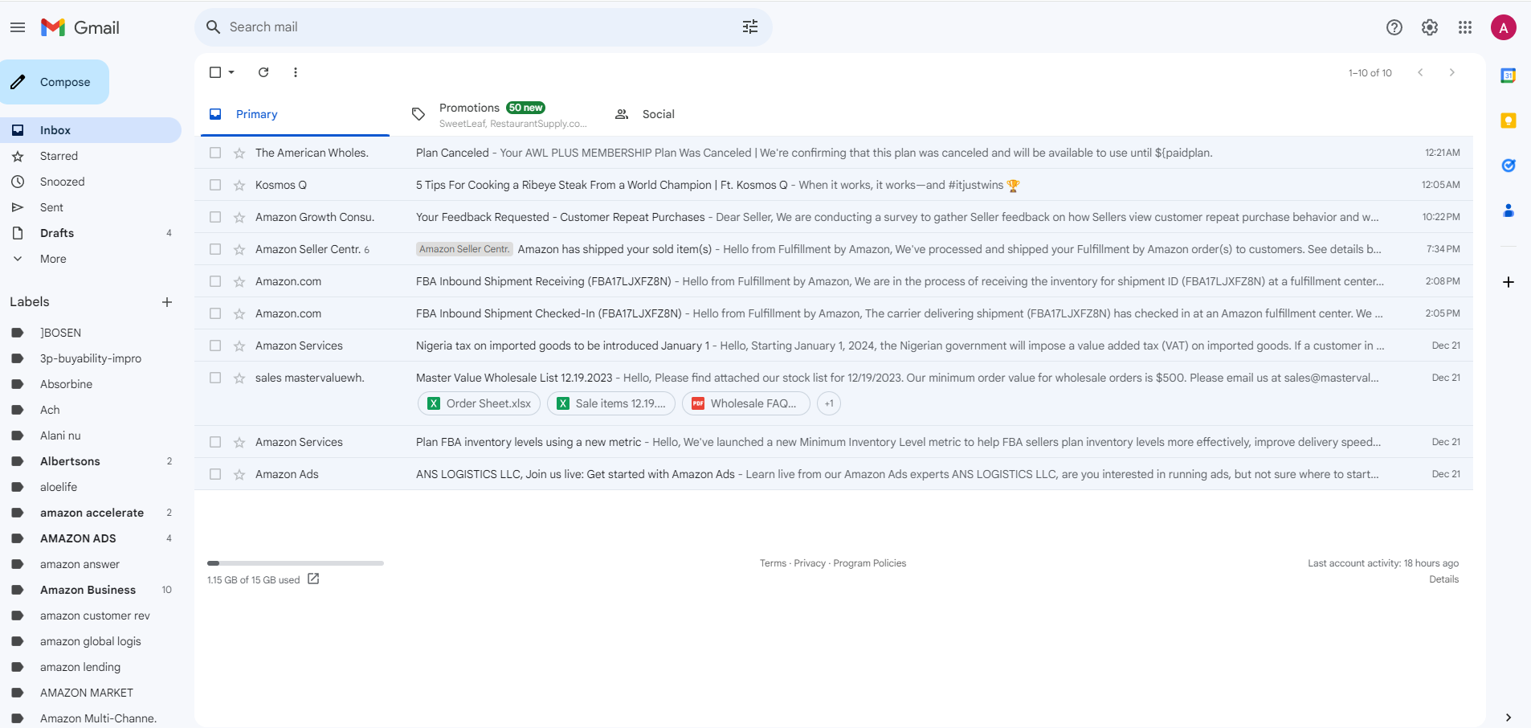Star the Amazon Ads email

pyautogui.click(x=239, y=474)
